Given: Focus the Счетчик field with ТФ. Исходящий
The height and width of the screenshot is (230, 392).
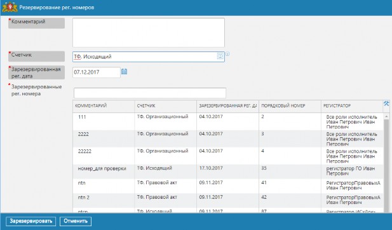Looking at the screenshot, I should [x=149, y=57].
